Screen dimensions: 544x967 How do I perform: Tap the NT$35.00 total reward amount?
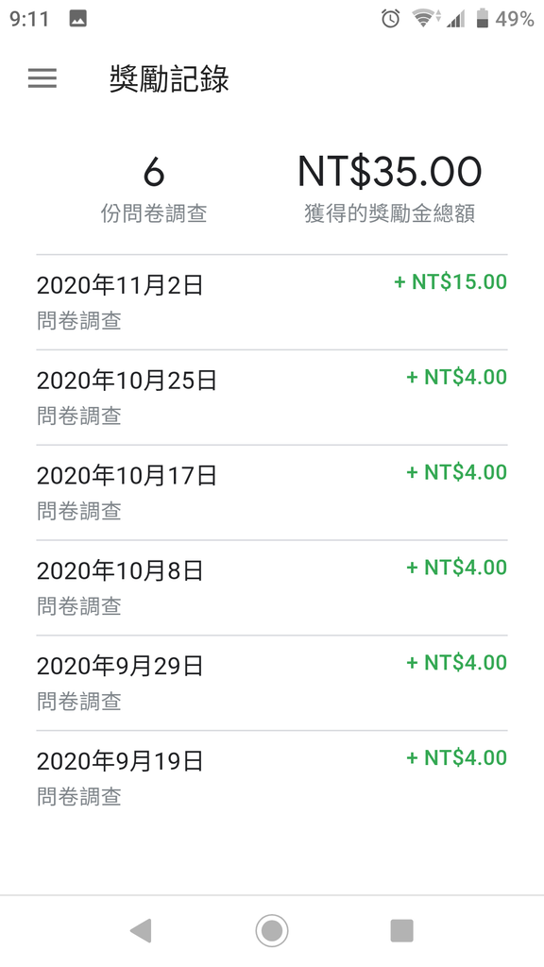coord(390,172)
